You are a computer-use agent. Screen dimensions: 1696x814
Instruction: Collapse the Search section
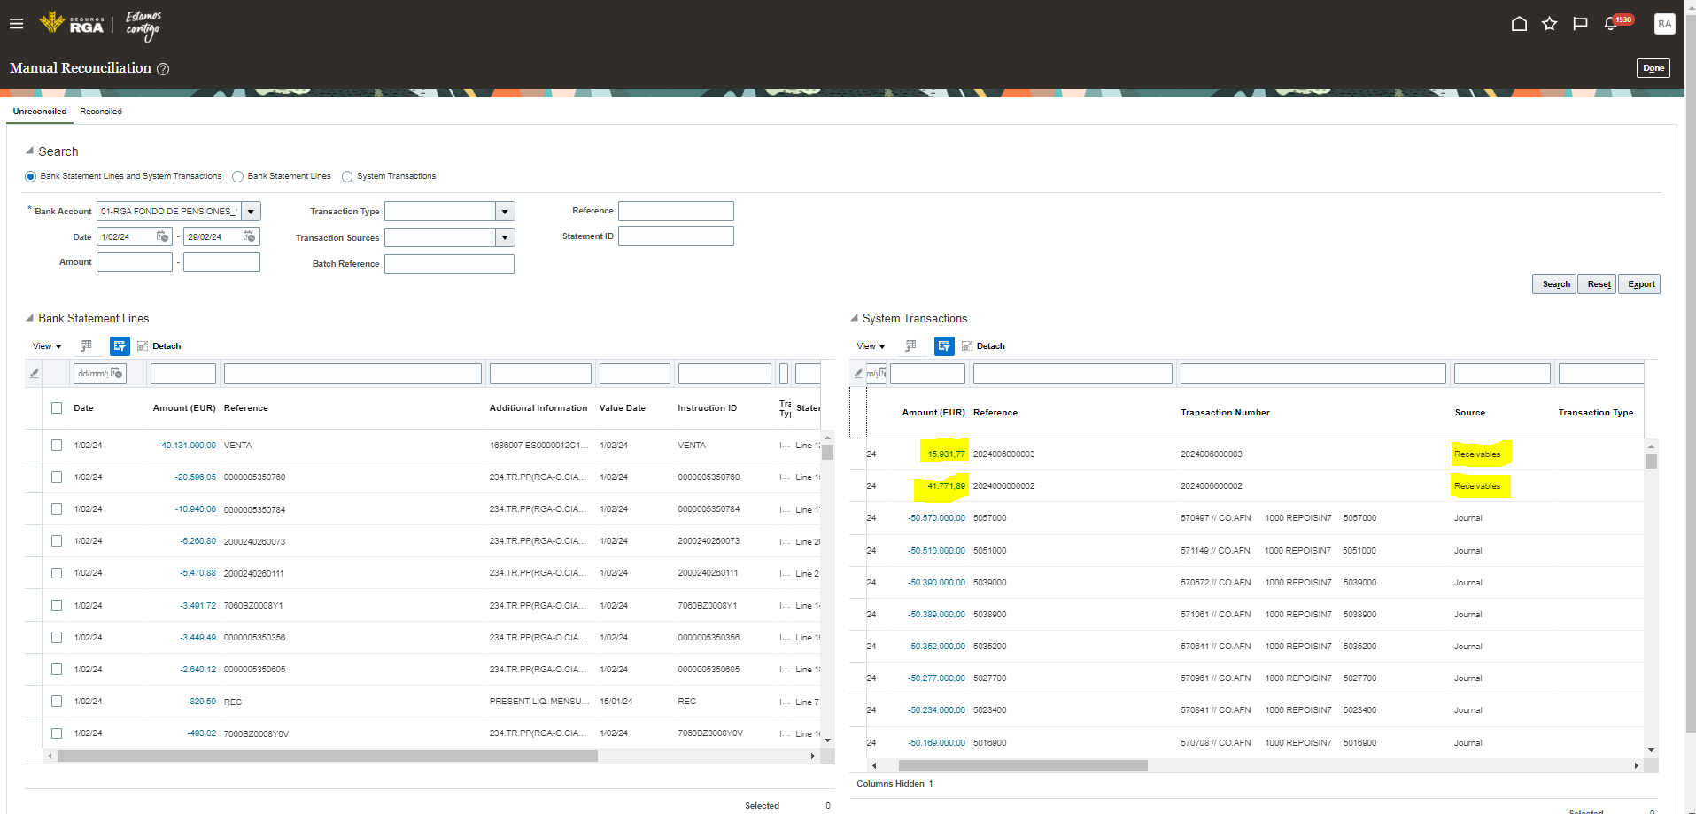[x=29, y=151]
